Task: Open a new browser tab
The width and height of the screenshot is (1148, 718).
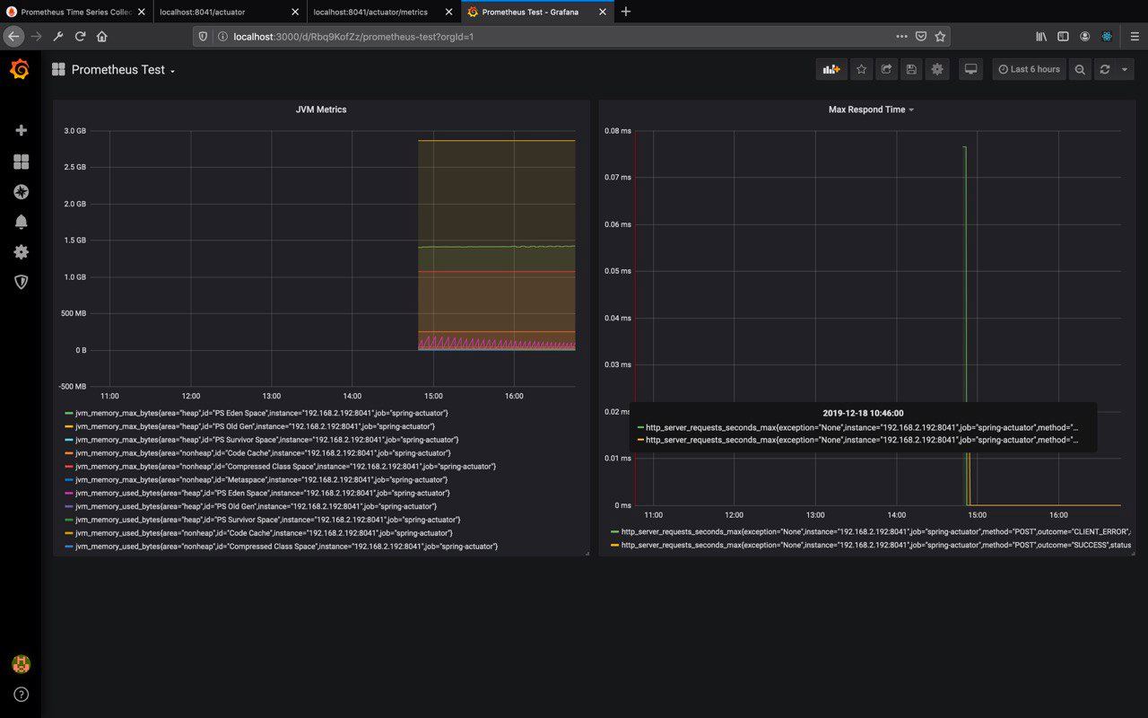Action: point(626,12)
